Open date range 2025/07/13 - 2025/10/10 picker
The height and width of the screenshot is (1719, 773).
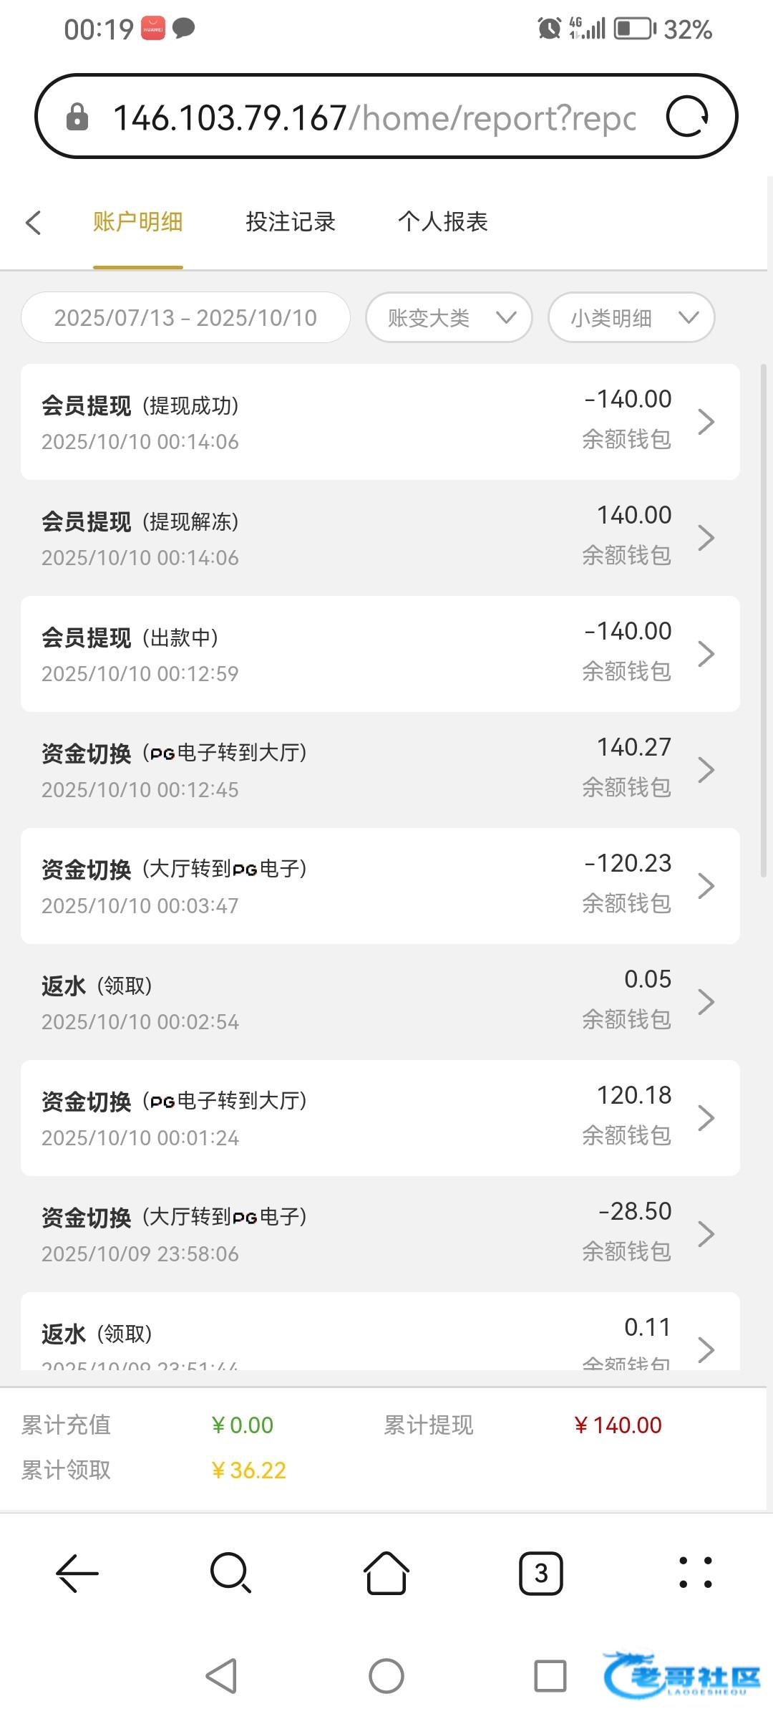[x=185, y=317]
